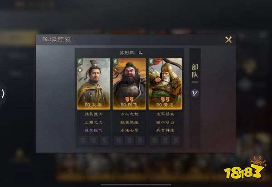The height and width of the screenshot is (187, 272).
Task: Open 张飞's skill 万人之敌
Action: (x=129, y=114)
